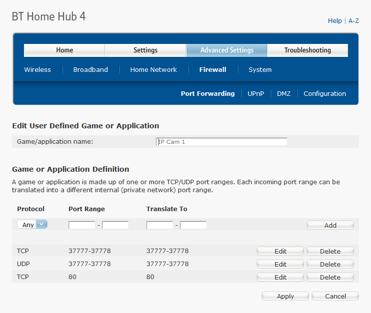
Task: Click the Translate To start field
Action: pyautogui.click(x=160, y=225)
